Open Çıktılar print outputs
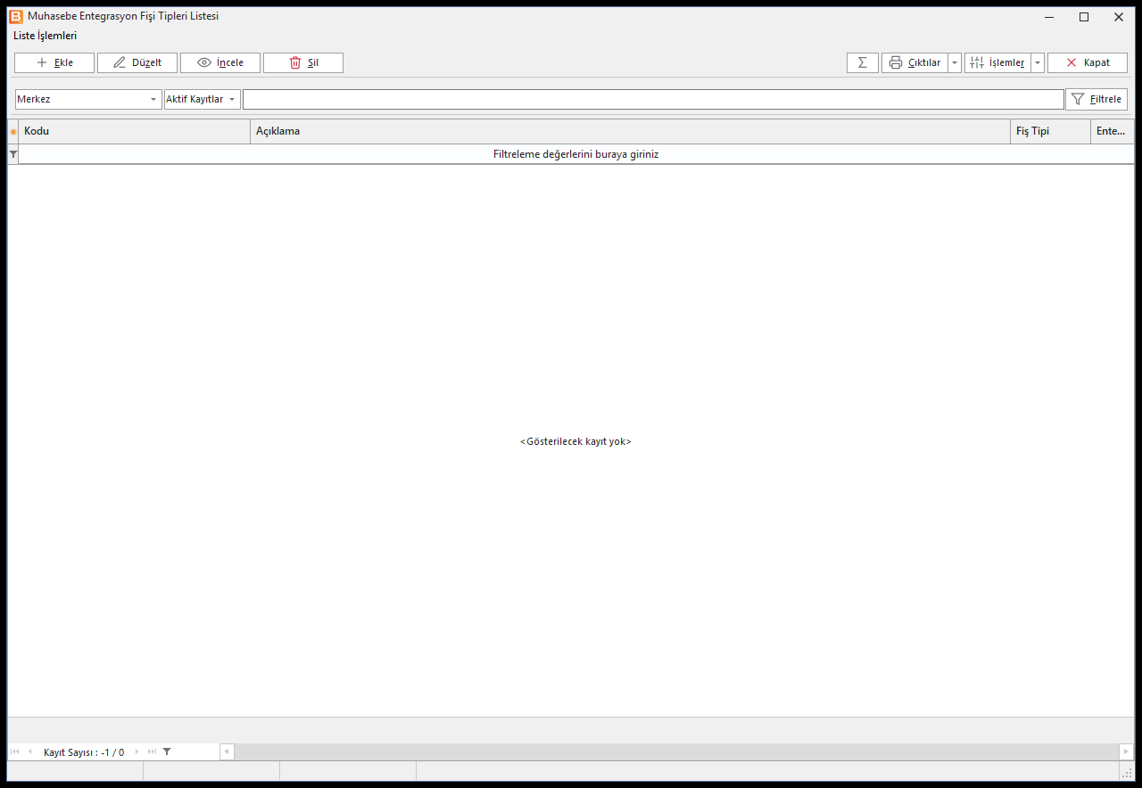The height and width of the screenshot is (788, 1142). coord(914,62)
